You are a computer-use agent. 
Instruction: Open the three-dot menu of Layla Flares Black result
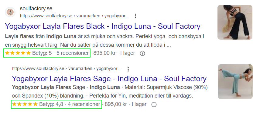135,16
